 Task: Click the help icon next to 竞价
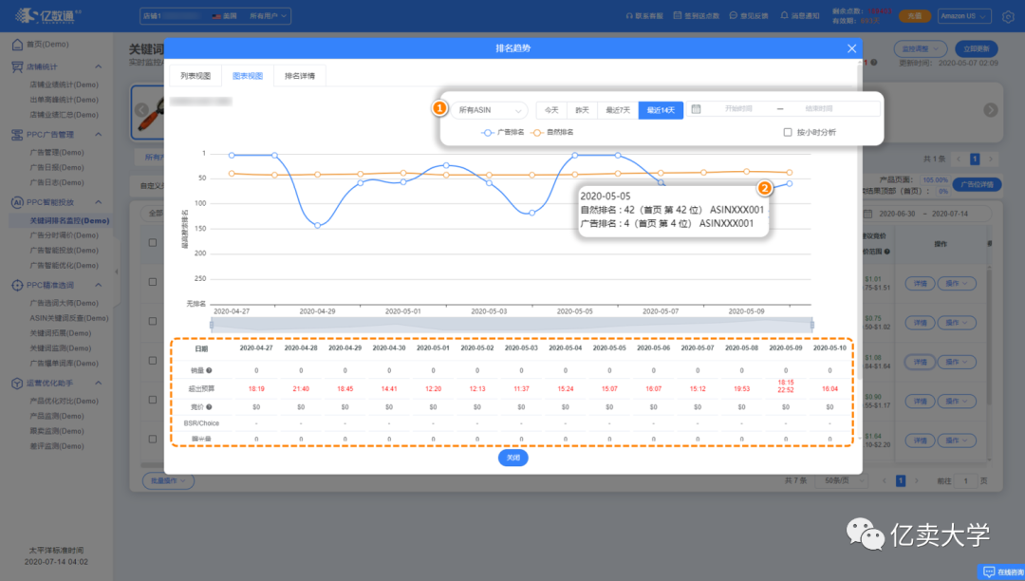click(x=209, y=407)
